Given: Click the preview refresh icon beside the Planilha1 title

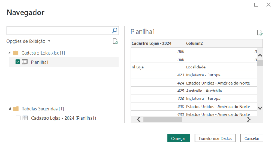Looking at the screenshot, I should tap(260, 33).
